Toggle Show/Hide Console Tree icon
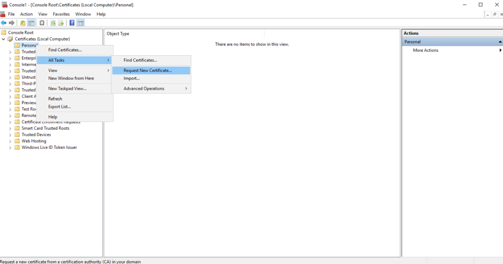The height and width of the screenshot is (264, 503). click(31, 23)
